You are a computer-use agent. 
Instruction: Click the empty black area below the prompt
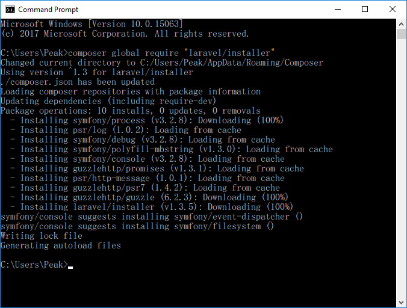197,288
